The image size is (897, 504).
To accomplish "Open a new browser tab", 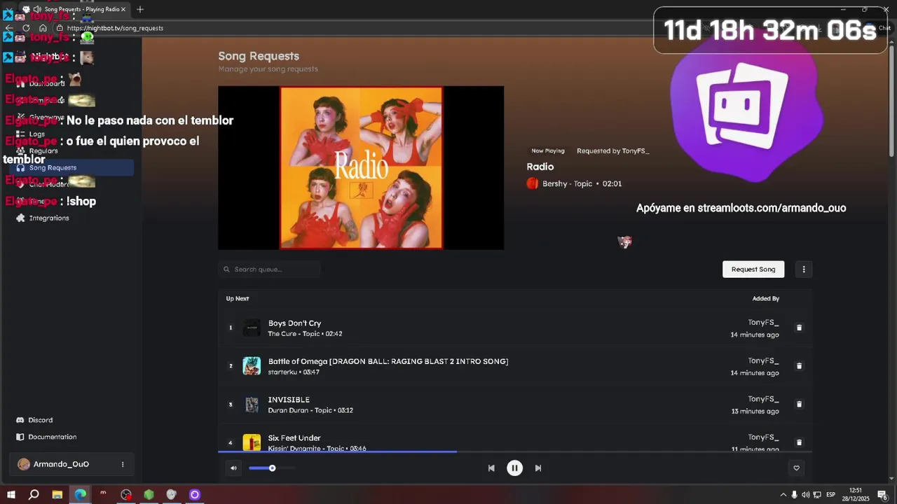I will [140, 9].
